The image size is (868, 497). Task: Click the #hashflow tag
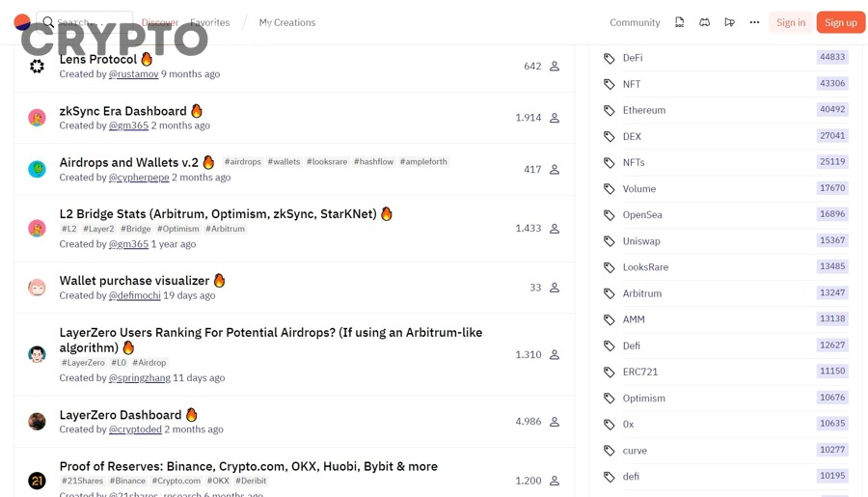(x=373, y=162)
